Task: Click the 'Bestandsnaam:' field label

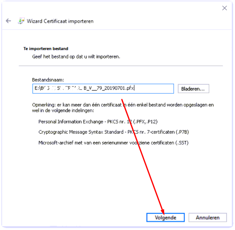Action: coord(48,80)
